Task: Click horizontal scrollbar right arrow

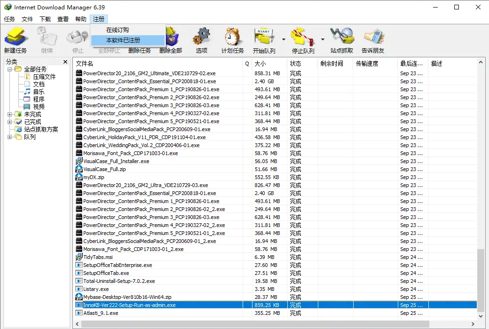Action: [473, 324]
